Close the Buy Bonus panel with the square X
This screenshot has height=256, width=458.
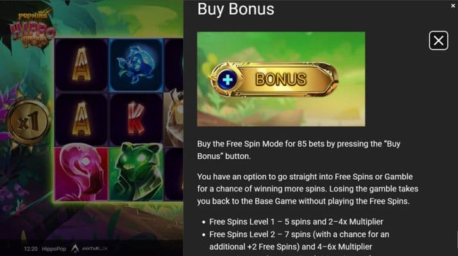438,40
